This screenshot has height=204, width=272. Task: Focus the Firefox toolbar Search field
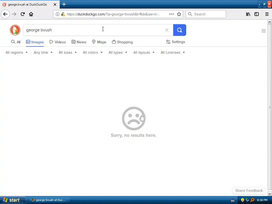coord(206,14)
